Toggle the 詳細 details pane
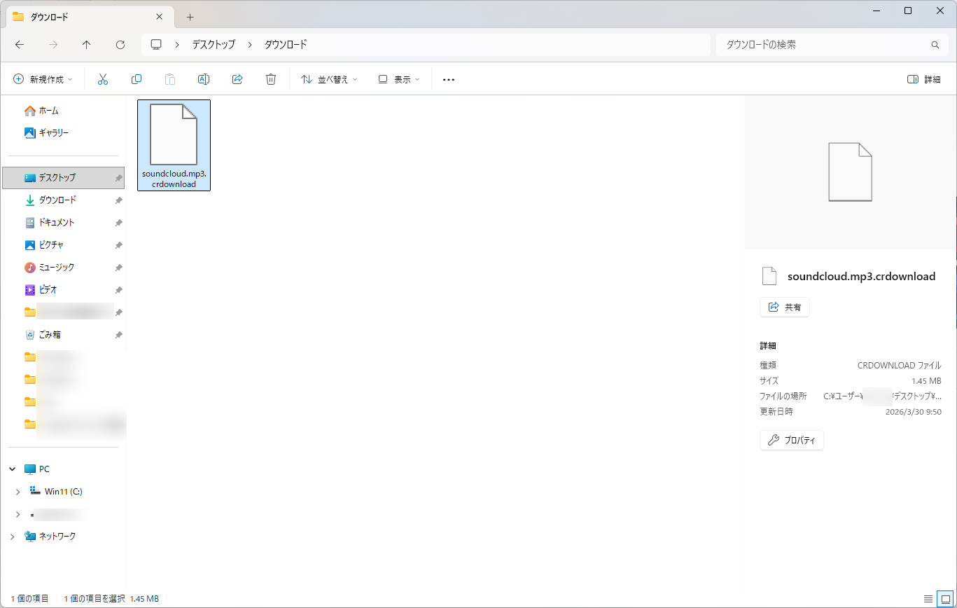Screen dimensions: 957x608 pos(923,78)
